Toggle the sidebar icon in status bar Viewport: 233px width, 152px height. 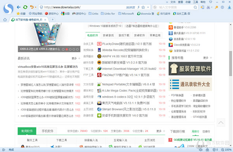tap(4, 150)
